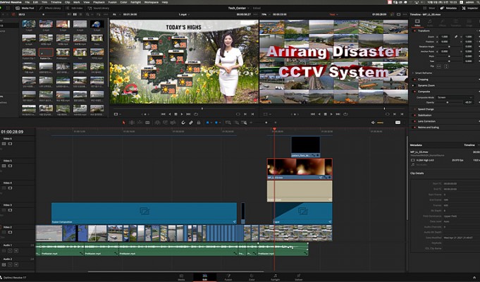
Task: Set Mark In on source viewer
Action: 245,114
